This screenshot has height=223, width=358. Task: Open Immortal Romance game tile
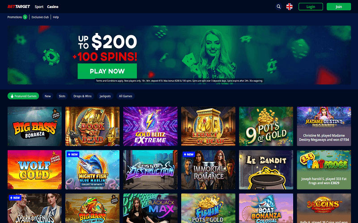[x=208, y=170]
